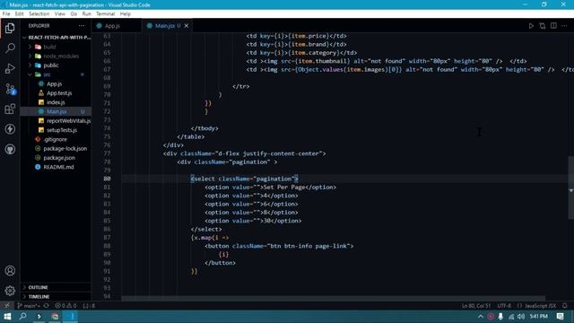574x323 pixels.
Task: Open the Explorer view in the activity bar
Action: 10,28
